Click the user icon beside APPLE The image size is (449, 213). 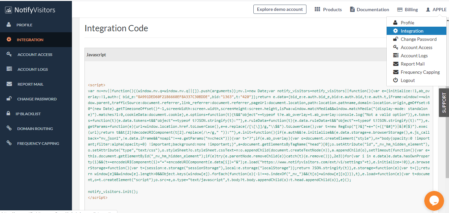click(428, 10)
